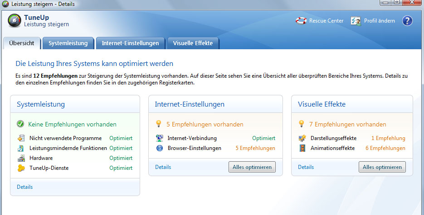
Task: Open the Internet-Einstellungen tab
Action: coord(130,43)
